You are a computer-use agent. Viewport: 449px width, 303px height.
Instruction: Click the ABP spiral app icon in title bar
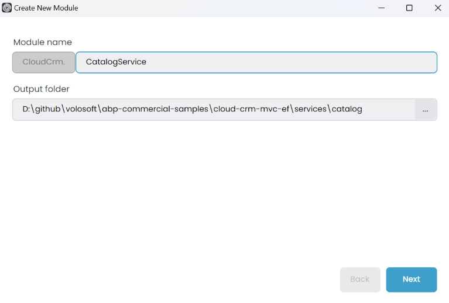point(7,8)
